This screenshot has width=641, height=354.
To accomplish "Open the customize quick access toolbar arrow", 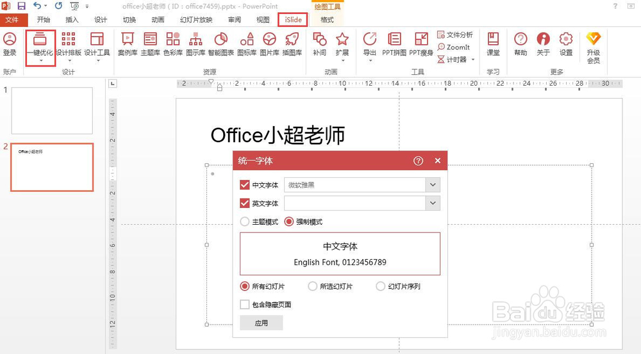I will pos(87,6).
